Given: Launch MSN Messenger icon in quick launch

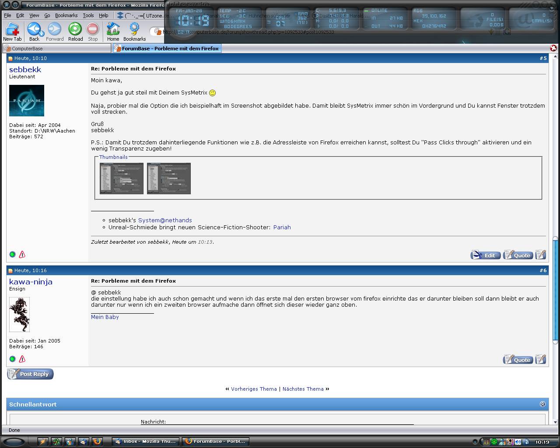Looking at the screenshot, I should pos(70,441).
